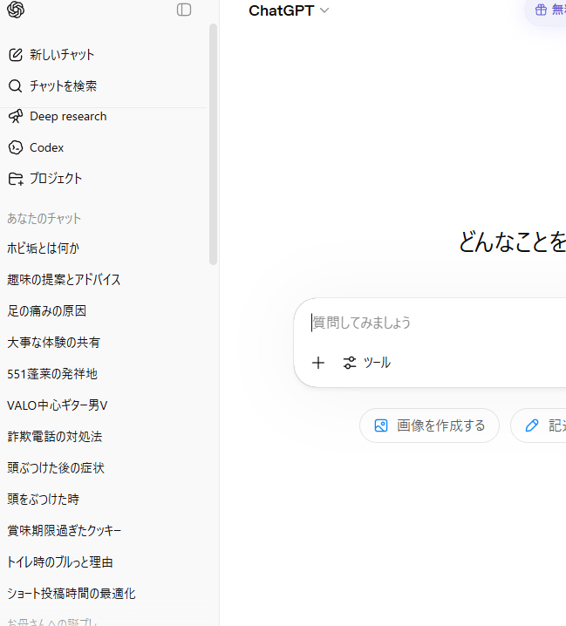Collapse the あなたのチャット section header
The height and width of the screenshot is (626, 566).
coord(44,218)
